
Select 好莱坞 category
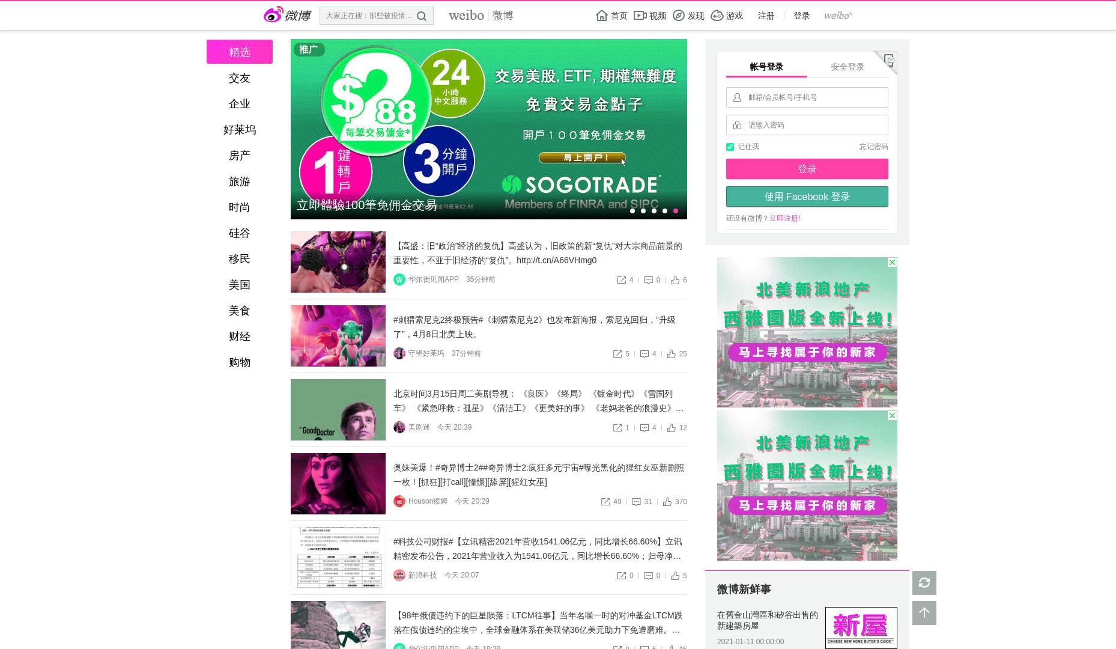(240, 130)
